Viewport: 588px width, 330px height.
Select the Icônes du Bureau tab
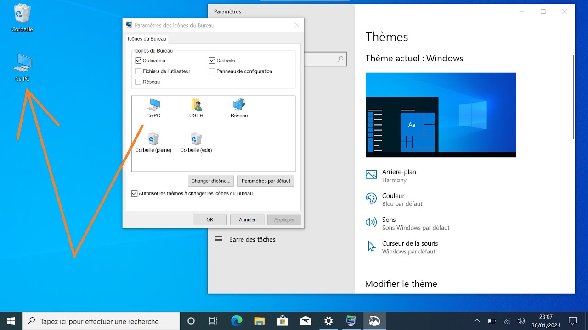pyautogui.click(x=147, y=39)
